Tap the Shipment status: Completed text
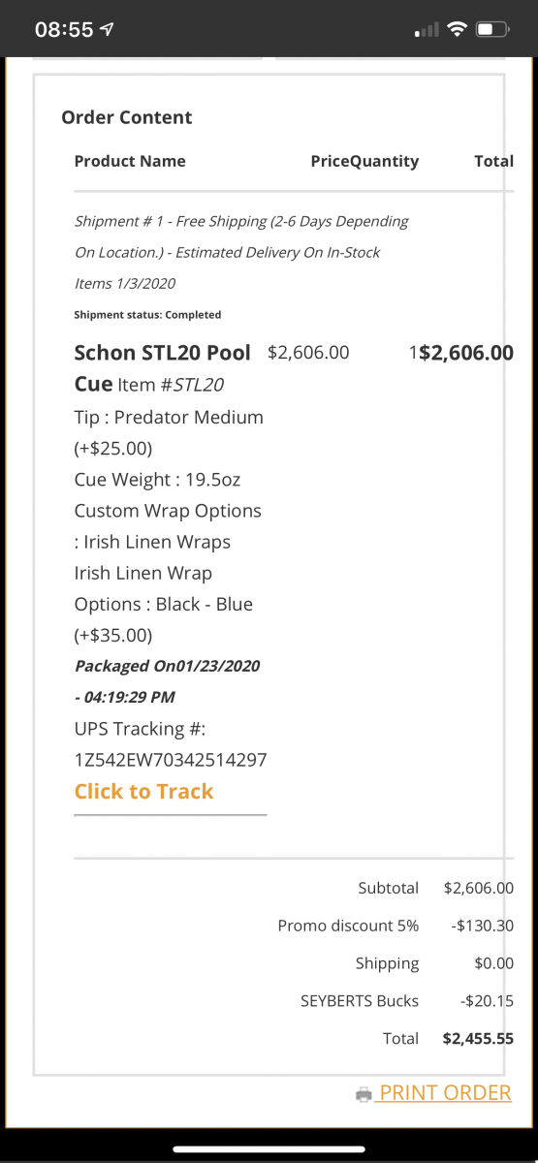 point(147,314)
